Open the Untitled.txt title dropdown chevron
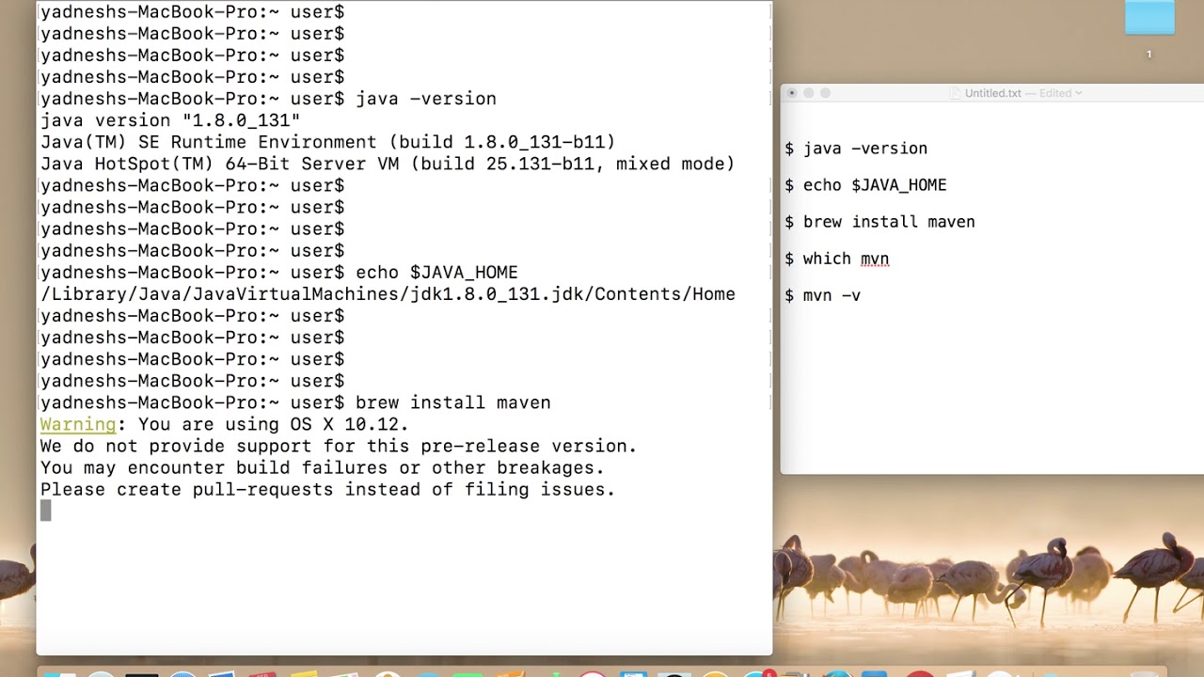 click(x=1079, y=93)
